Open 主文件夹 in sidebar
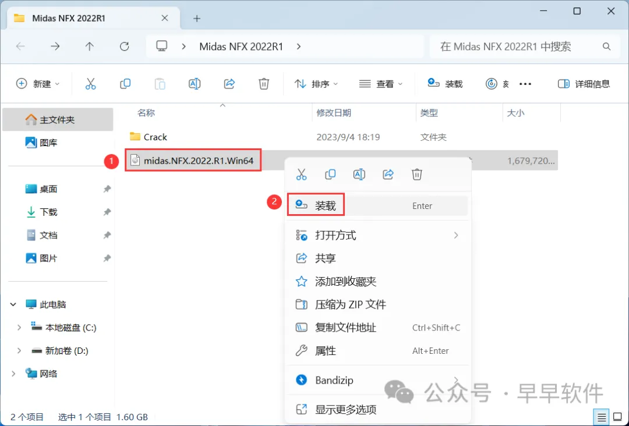 [58, 119]
